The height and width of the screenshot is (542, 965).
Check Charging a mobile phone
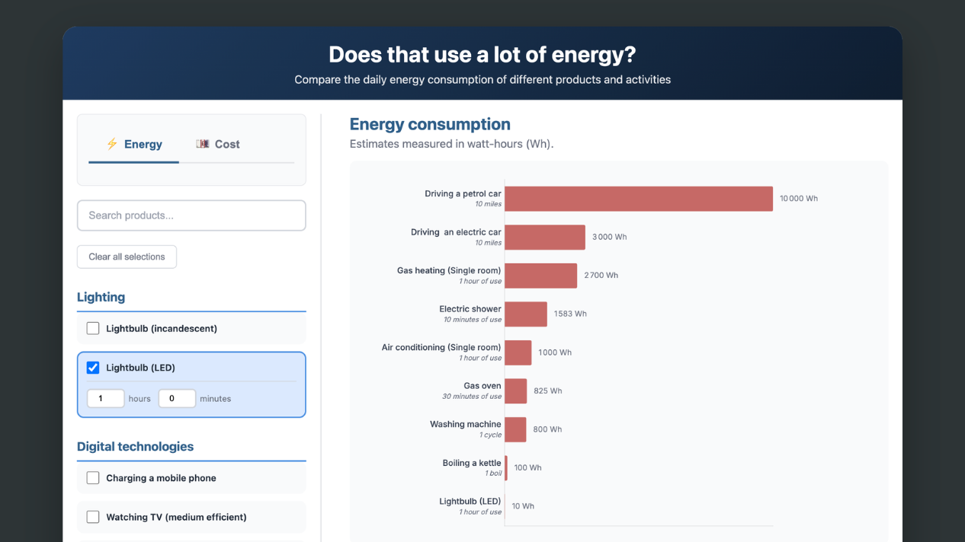coord(93,478)
